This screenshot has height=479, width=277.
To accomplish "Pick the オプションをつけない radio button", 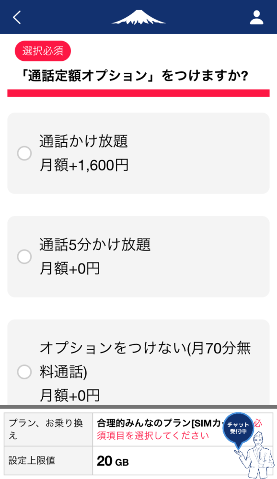I will [24, 372].
